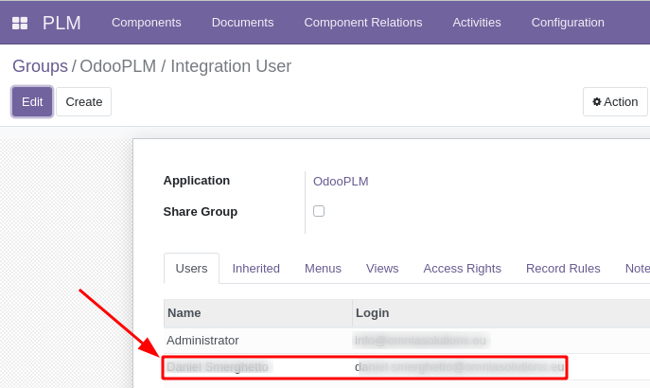Switch to the Record Rules tab
The height and width of the screenshot is (388, 650).
(563, 268)
